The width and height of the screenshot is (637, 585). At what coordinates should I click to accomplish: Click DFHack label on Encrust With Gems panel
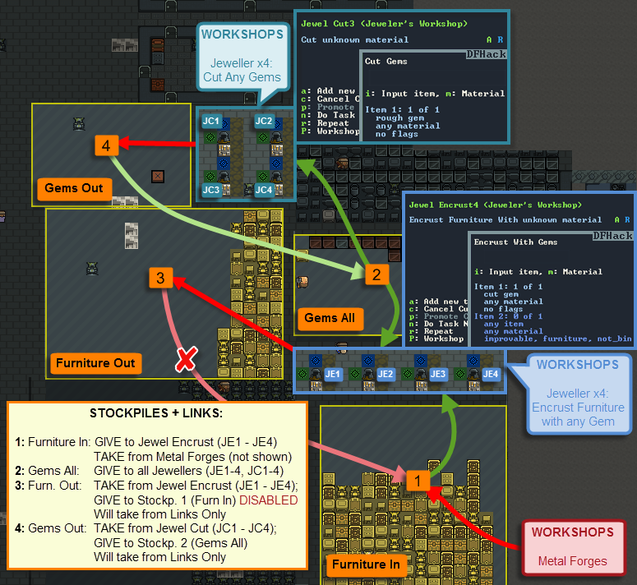(612, 236)
